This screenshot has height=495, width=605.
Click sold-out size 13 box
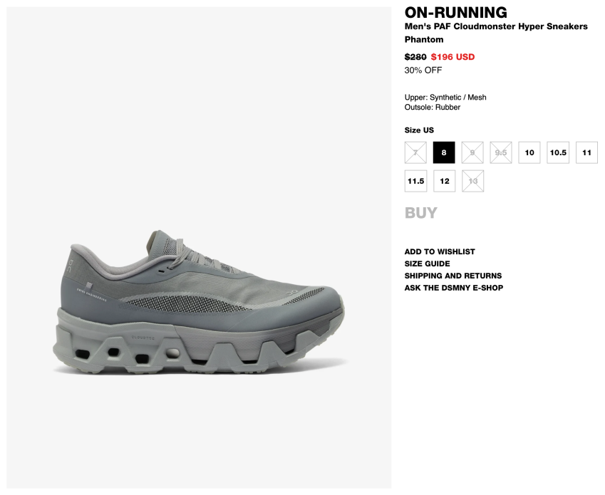tap(473, 181)
